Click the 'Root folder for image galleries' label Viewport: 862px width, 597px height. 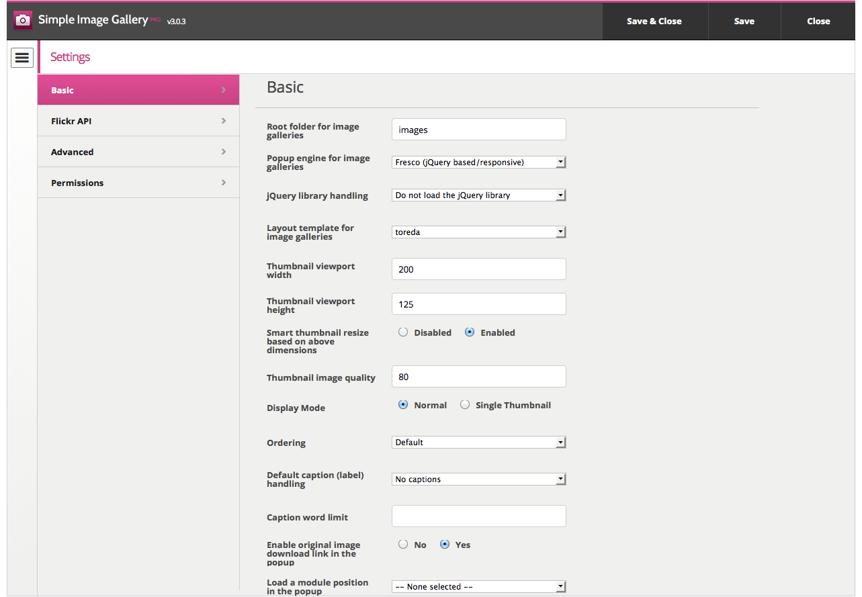point(313,131)
